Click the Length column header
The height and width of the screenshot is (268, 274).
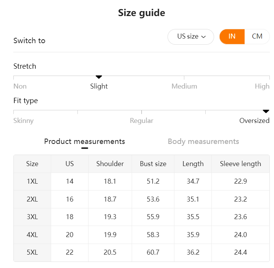[193, 164]
